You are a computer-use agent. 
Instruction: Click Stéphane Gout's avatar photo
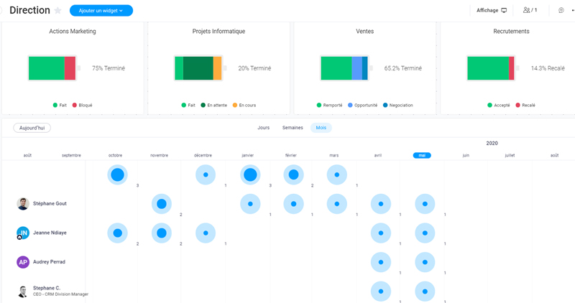tap(23, 204)
